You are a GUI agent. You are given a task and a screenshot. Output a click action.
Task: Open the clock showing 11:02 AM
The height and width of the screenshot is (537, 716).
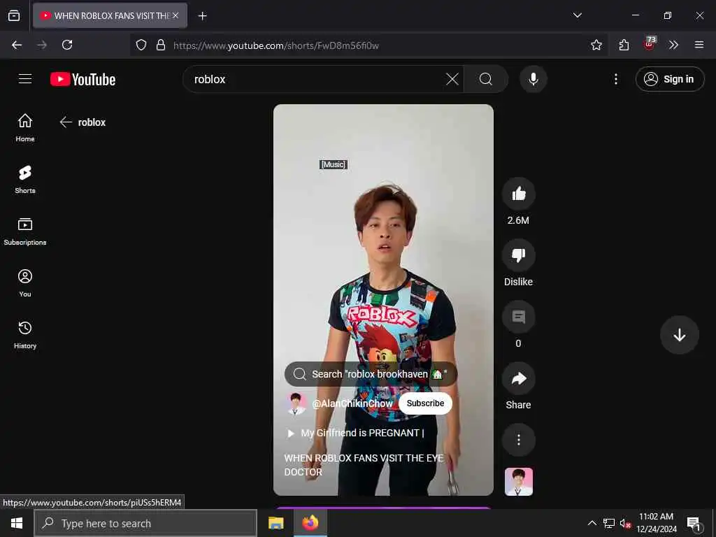click(656, 523)
